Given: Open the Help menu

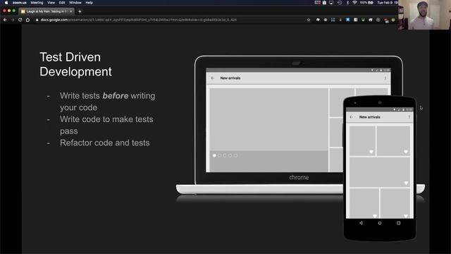Looking at the screenshot, I should coord(89,3).
